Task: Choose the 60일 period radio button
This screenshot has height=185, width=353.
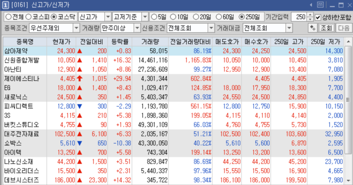Action: tap(219, 17)
